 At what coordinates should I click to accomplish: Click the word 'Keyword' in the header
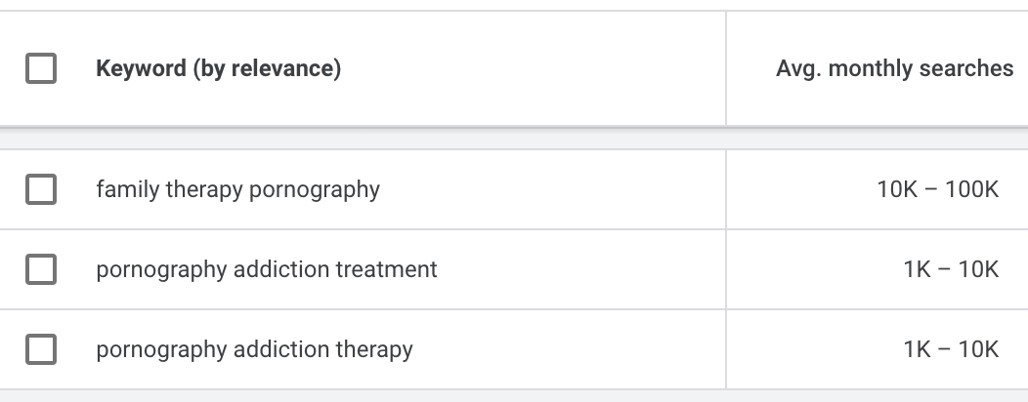[x=141, y=69]
